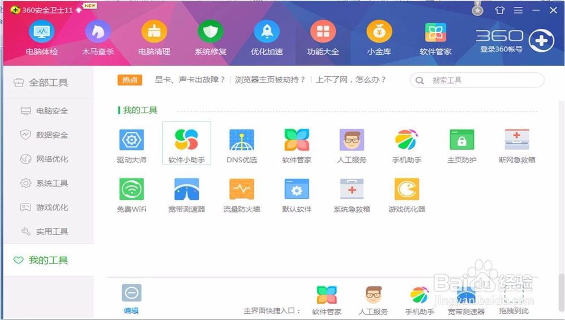Open 电脑体检 computer checkup
The width and height of the screenshot is (565, 320).
(x=42, y=37)
